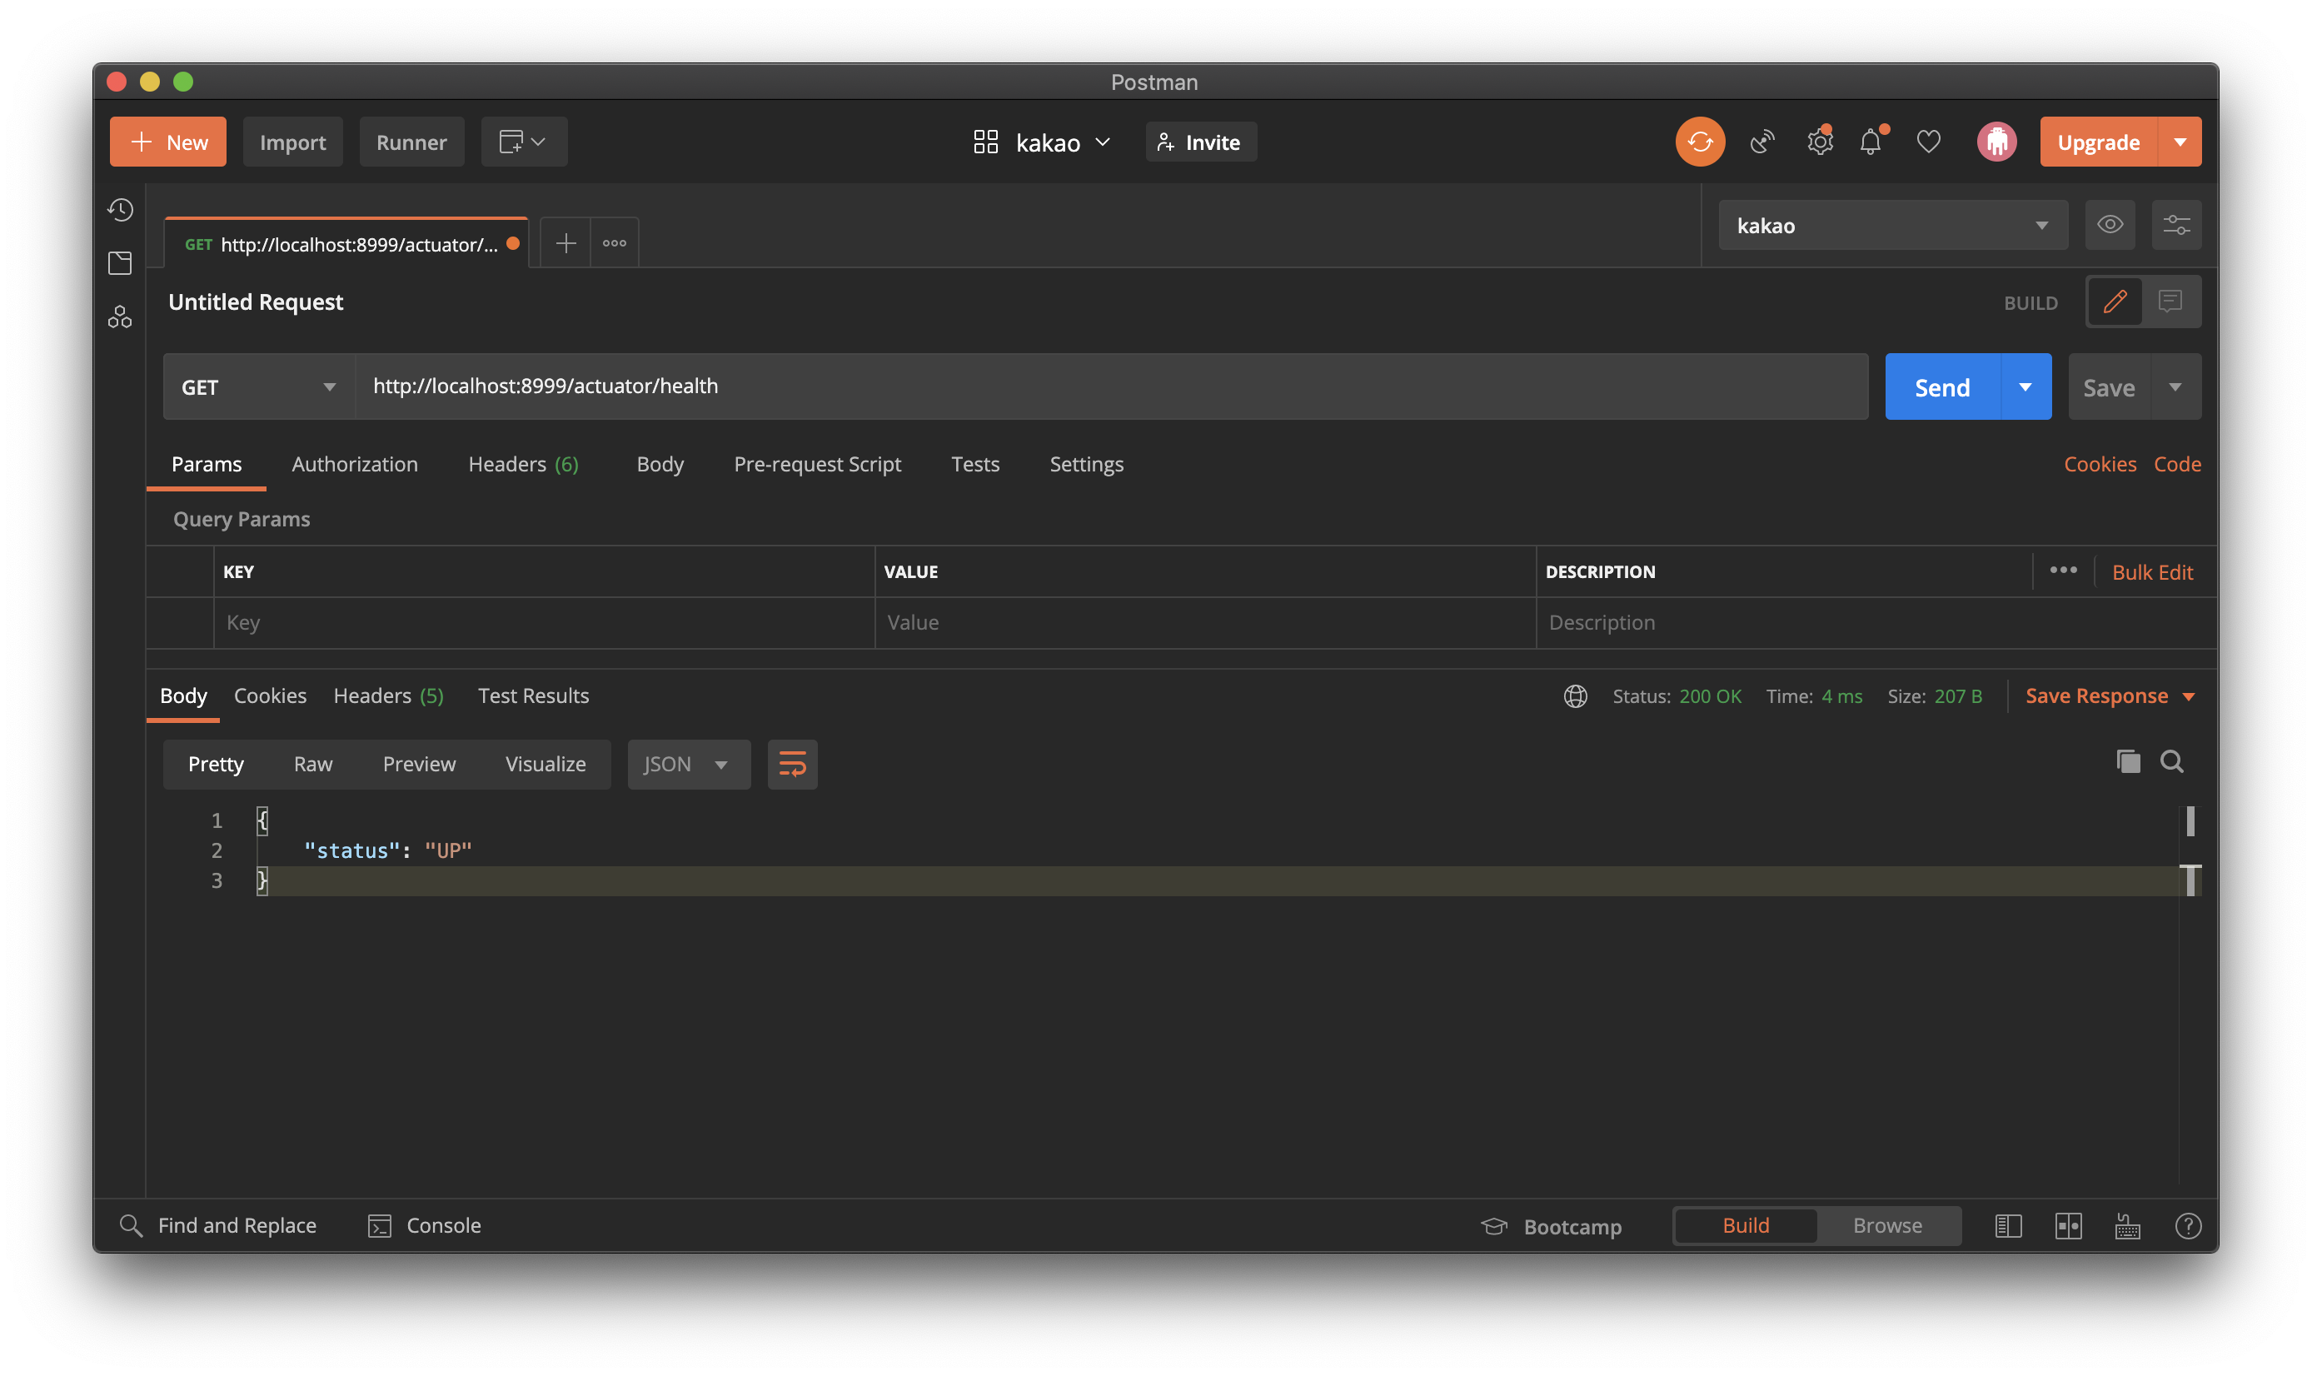Select Pretty response view
2312x1376 pixels.
click(216, 764)
